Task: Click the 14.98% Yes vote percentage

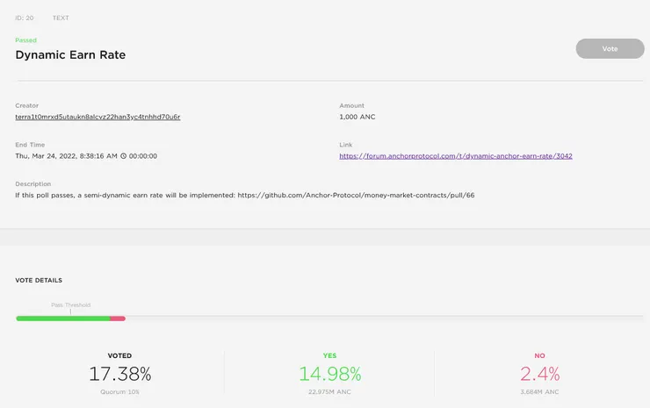Action: pos(329,374)
